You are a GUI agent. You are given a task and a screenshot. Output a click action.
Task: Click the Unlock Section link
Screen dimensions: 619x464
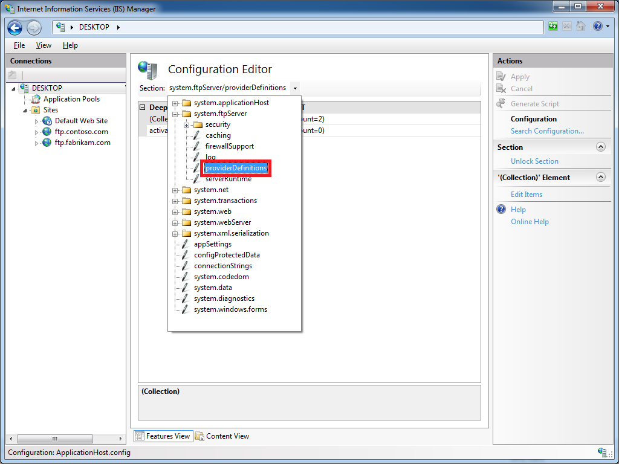(534, 161)
